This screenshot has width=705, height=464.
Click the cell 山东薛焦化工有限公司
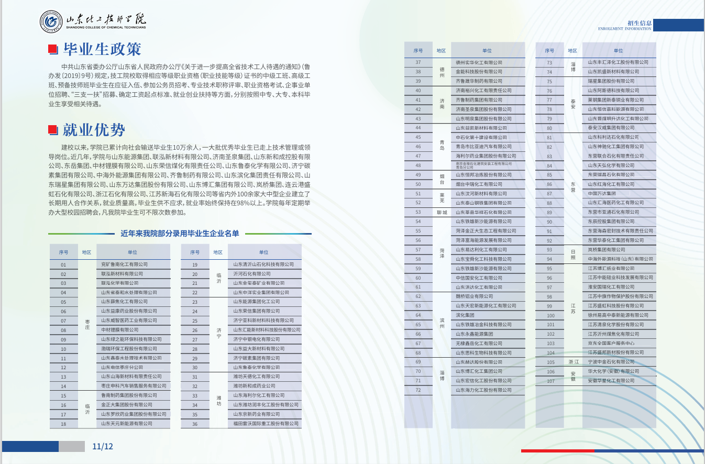pyautogui.click(x=125, y=302)
